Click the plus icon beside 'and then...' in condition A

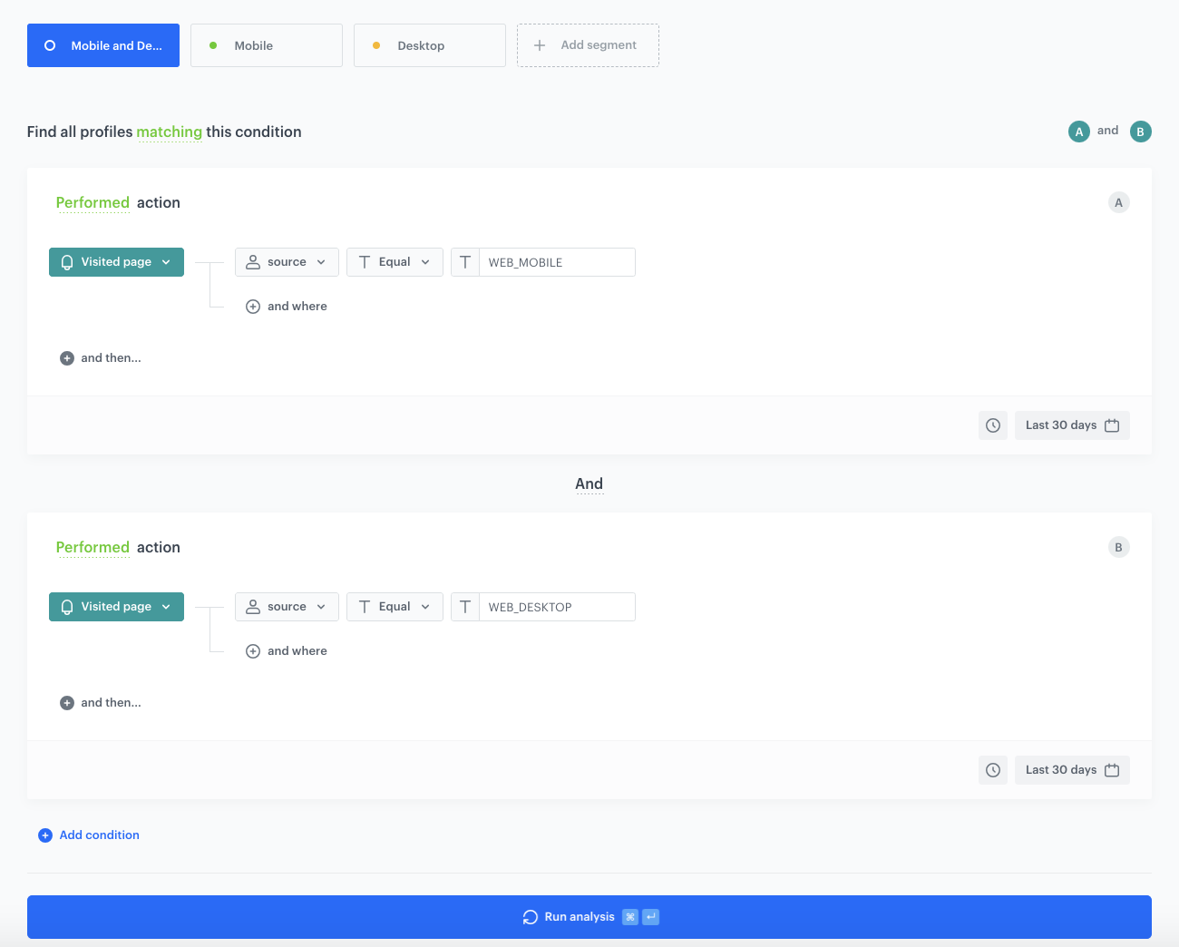click(67, 358)
